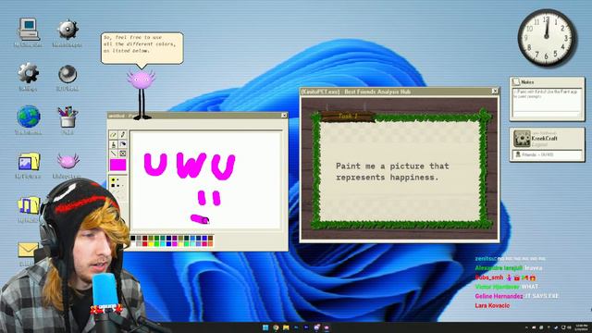This screenshot has height=333, width=592.
Task: Click the taskbar date and time
Action: click(x=581, y=327)
